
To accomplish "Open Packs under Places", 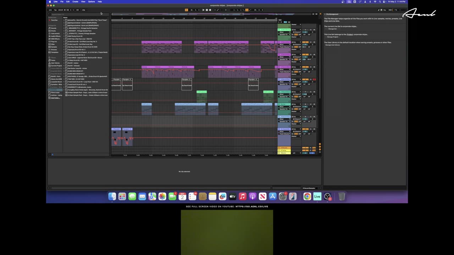I will pos(53,60).
